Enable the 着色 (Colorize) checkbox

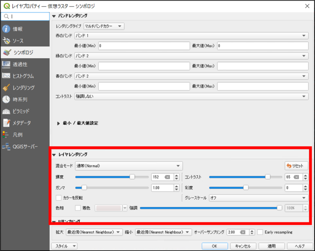coord(78,208)
